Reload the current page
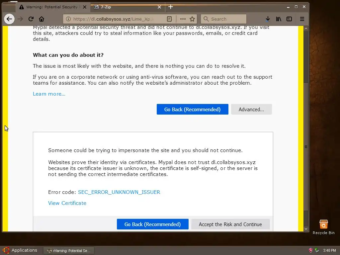The width and height of the screenshot is (340, 255). (31, 19)
